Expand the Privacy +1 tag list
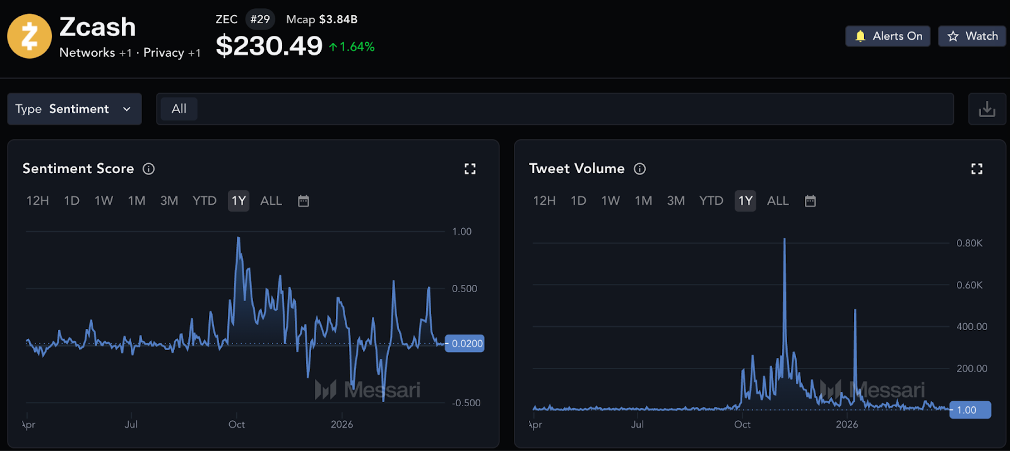 point(172,53)
